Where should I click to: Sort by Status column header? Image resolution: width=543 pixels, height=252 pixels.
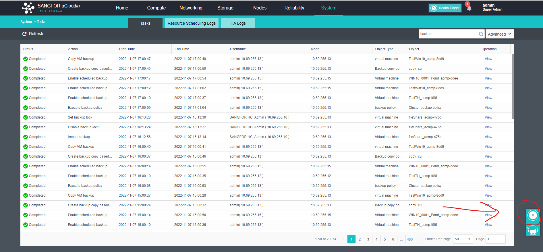coord(42,49)
